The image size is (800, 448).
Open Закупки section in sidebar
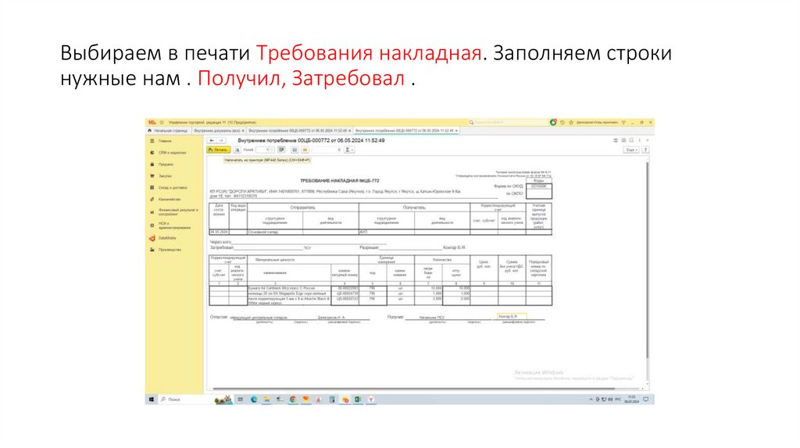(x=165, y=176)
